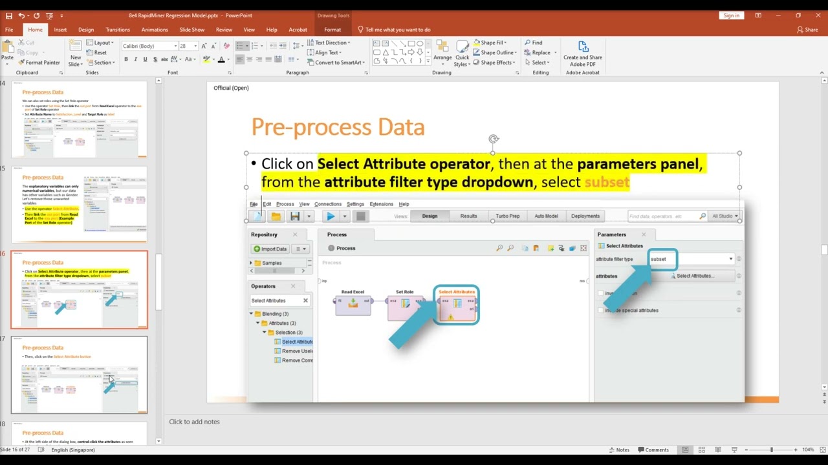
Task: Switch to the Insert tab
Action: click(x=60, y=30)
